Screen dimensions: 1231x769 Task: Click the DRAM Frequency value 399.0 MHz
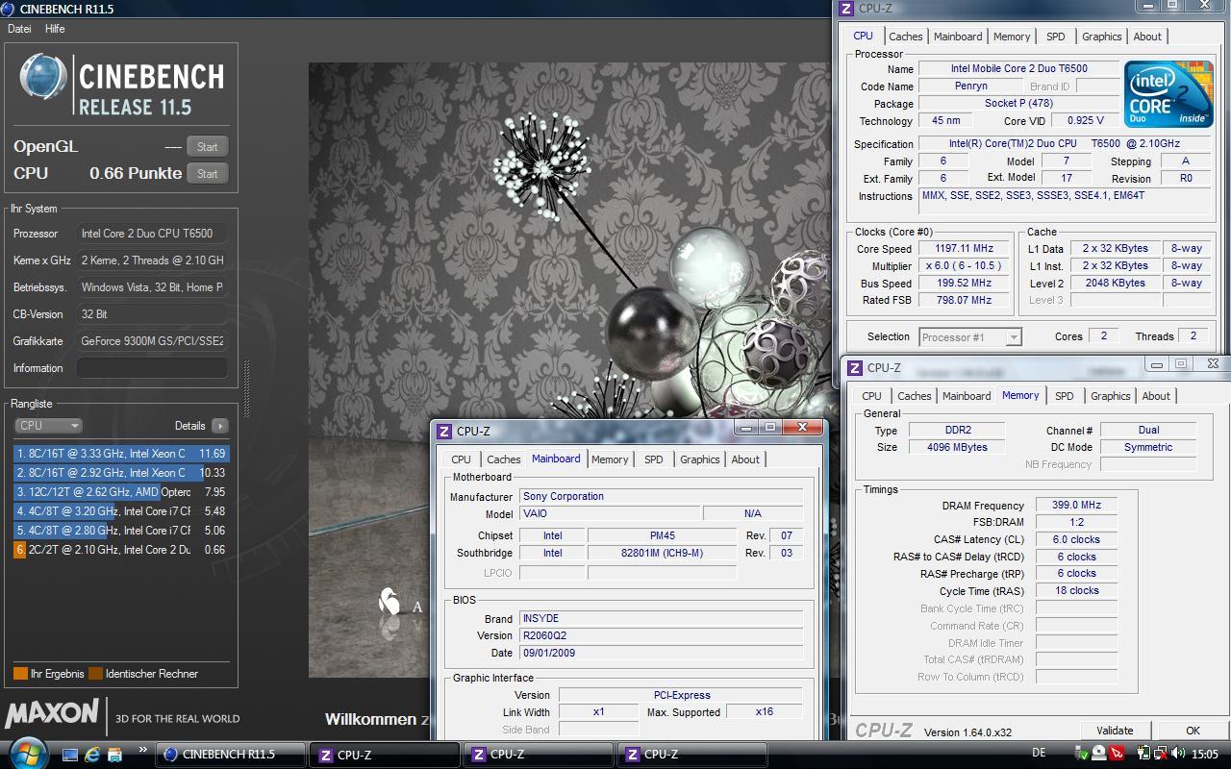coord(1076,506)
